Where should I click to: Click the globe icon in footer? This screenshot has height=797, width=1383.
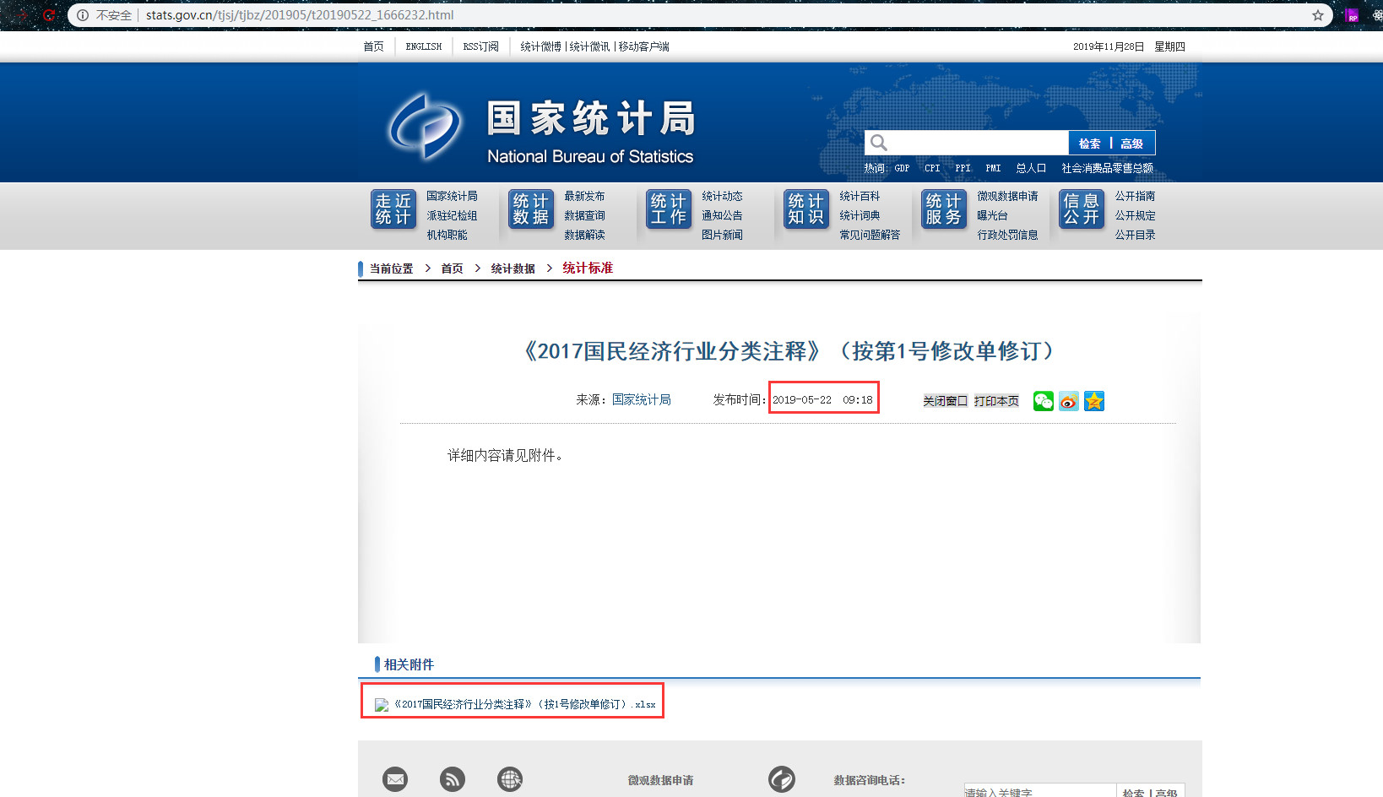click(510, 778)
